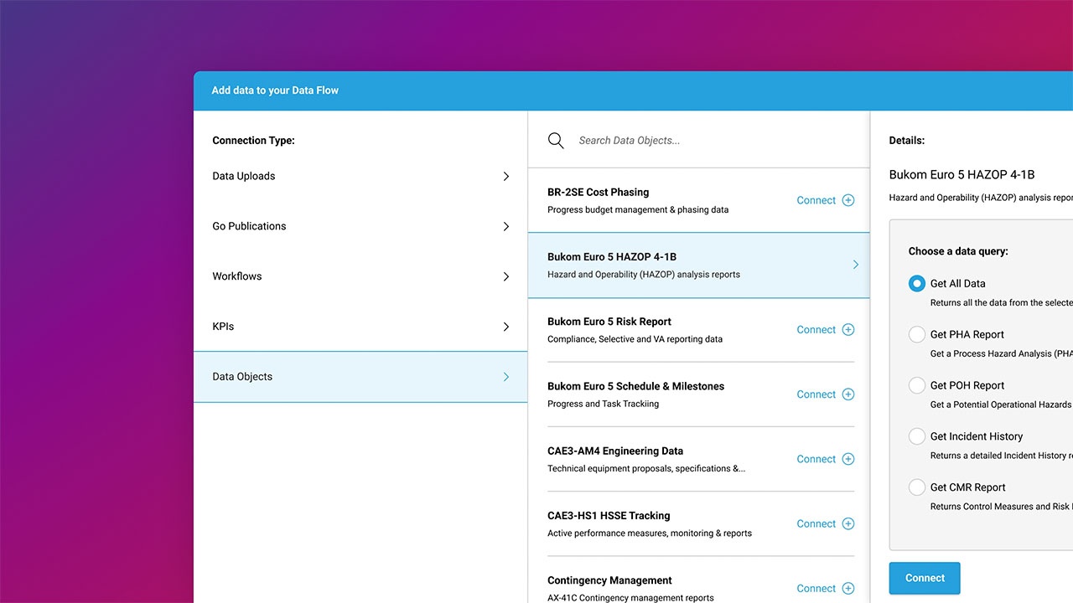1073x603 pixels.
Task: Click Connect for CAE3-AM4 Engineering Data
Action: click(816, 459)
